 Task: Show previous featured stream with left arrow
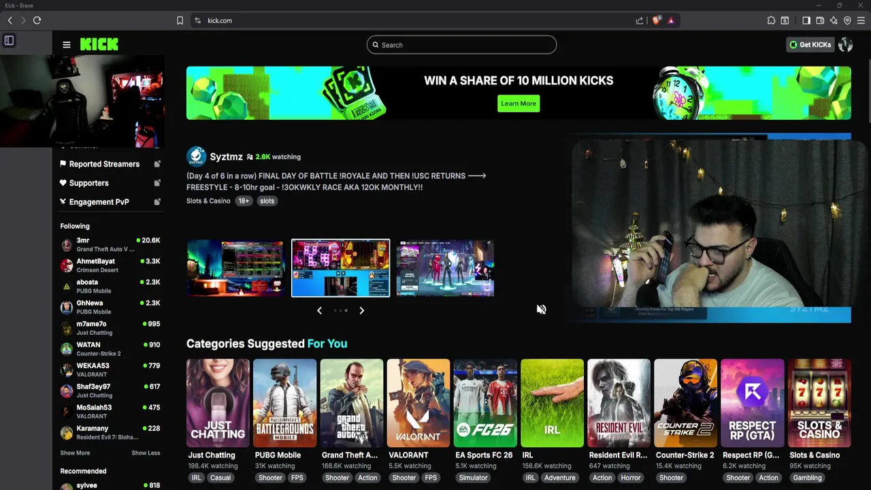[319, 310]
